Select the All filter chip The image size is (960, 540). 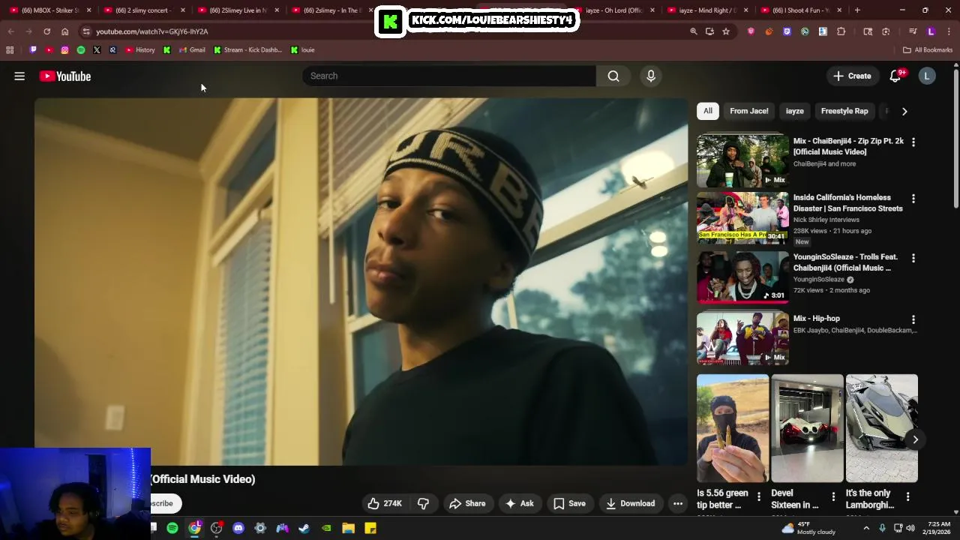point(707,111)
